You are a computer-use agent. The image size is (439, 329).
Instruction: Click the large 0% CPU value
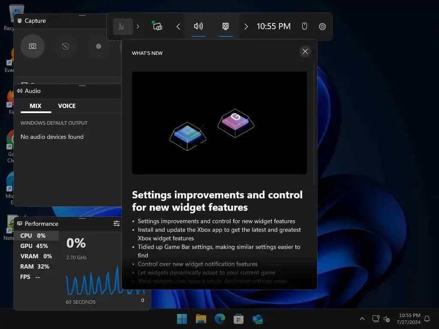click(76, 243)
